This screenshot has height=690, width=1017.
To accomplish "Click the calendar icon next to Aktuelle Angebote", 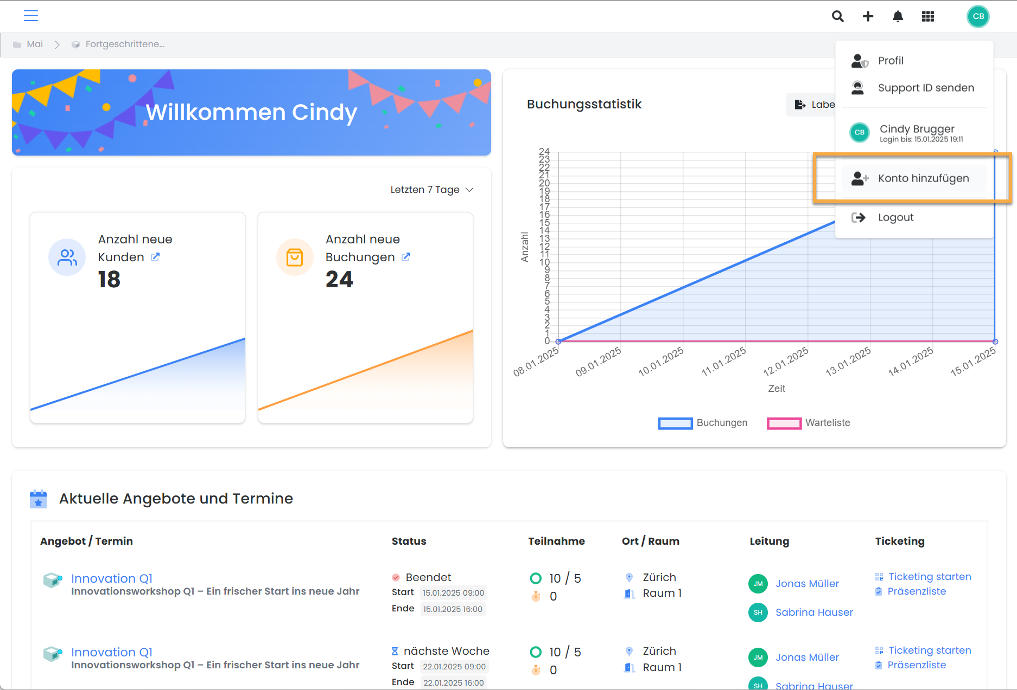I will tap(38, 498).
